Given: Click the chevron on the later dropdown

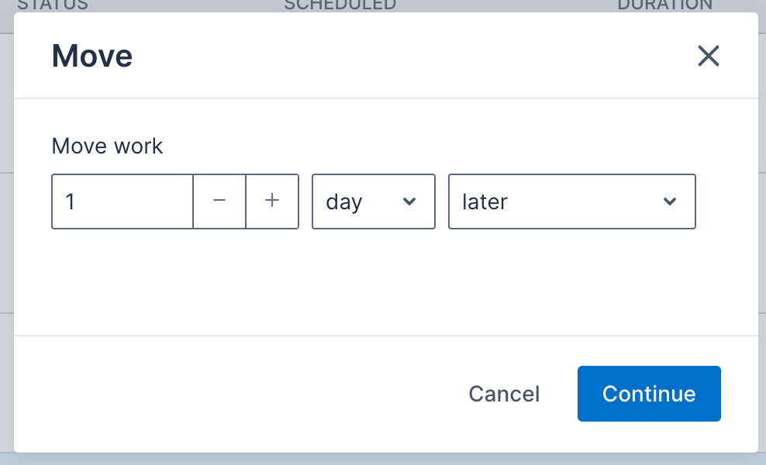Looking at the screenshot, I should [670, 201].
